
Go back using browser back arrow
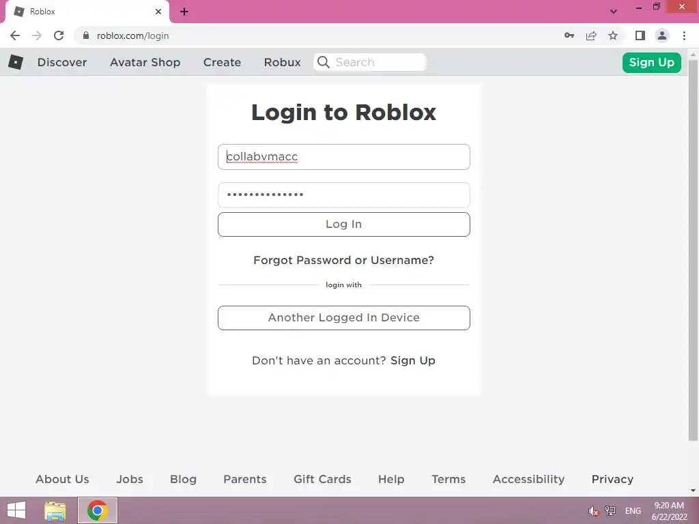15,35
